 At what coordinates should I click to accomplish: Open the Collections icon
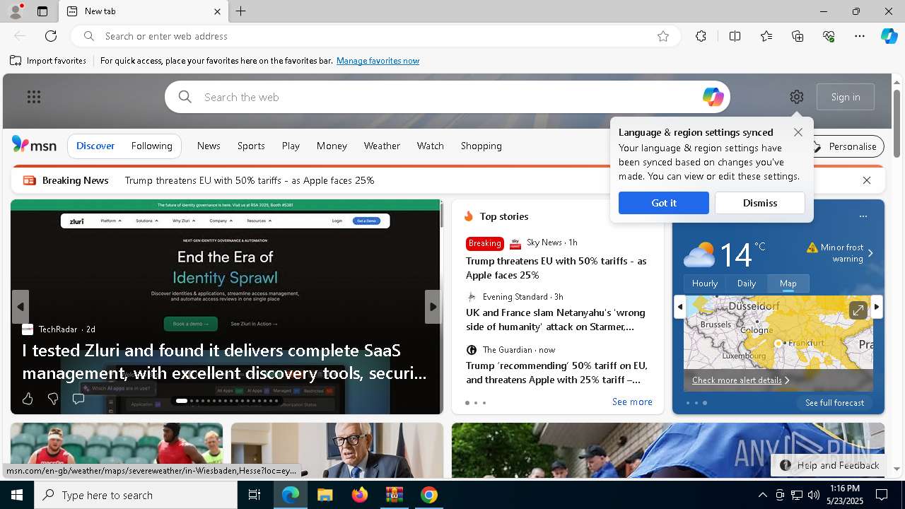coord(798,36)
